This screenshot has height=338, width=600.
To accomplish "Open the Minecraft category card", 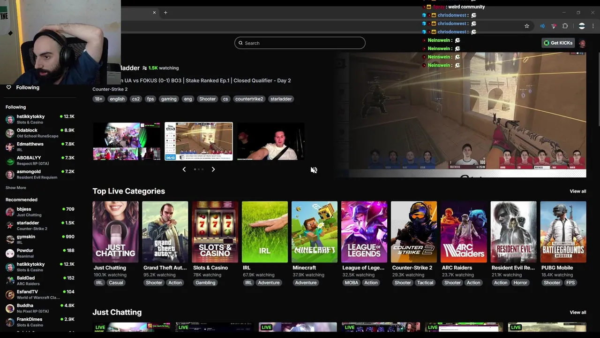I will click(315, 232).
